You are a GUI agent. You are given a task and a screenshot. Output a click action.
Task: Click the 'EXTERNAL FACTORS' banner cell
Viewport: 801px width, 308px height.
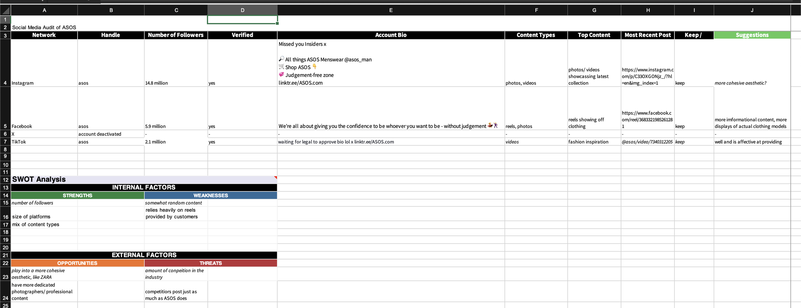pyautogui.click(x=144, y=255)
